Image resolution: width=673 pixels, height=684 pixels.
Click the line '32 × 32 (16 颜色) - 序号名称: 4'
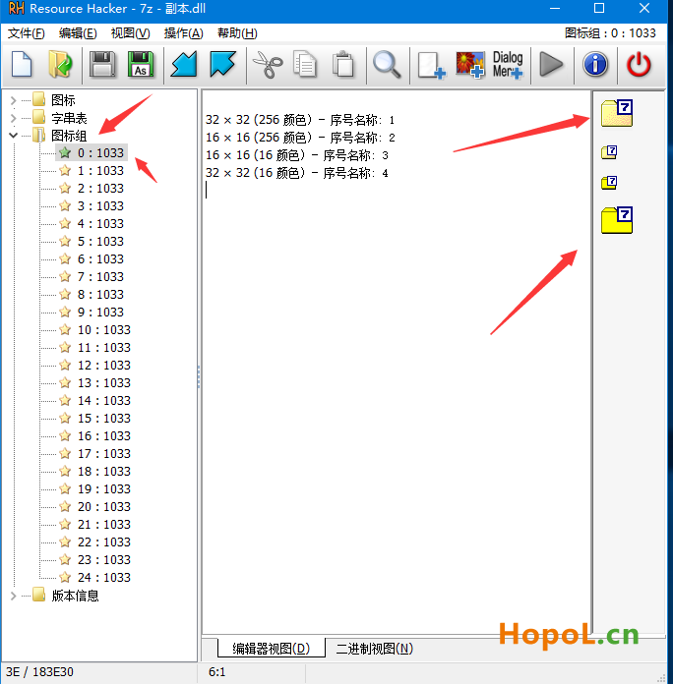tap(296, 173)
